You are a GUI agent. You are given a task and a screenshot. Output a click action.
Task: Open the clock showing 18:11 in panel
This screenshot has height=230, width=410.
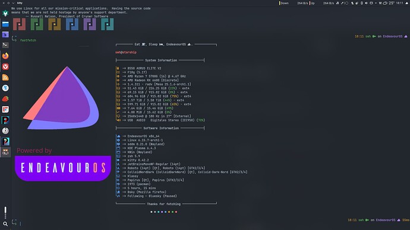click(399, 3)
